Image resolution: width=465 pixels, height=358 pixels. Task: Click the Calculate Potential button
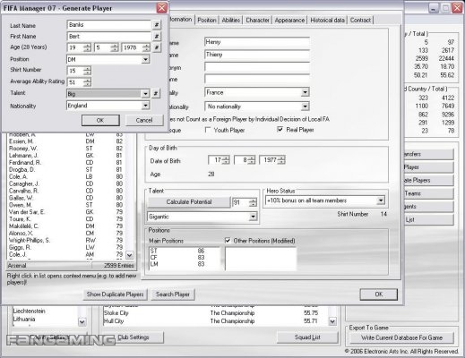[x=189, y=202]
